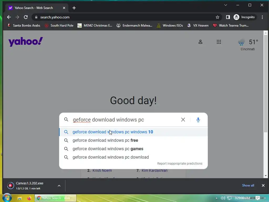Open File Explorer from the taskbar
The width and height of the screenshot is (269, 202).
[20, 198]
